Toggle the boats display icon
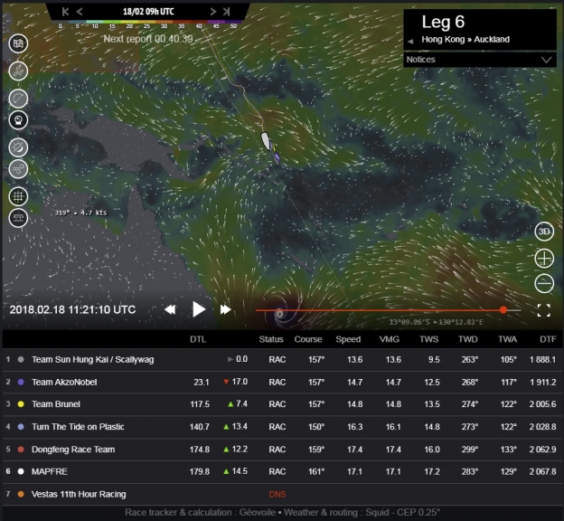The image size is (564, 521). point(18,71)
